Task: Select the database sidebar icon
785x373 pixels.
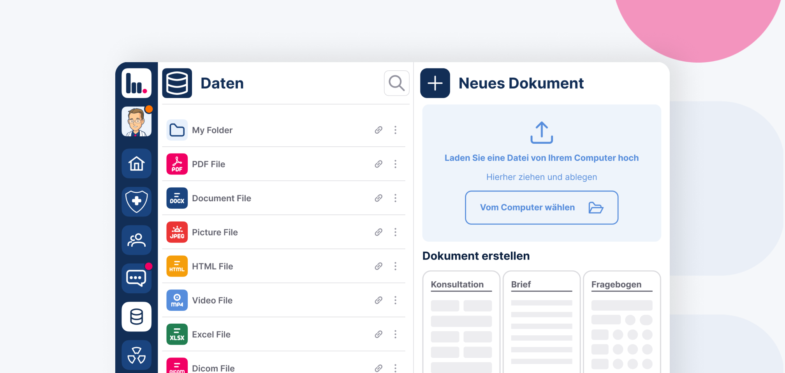Action: point(136,317)
